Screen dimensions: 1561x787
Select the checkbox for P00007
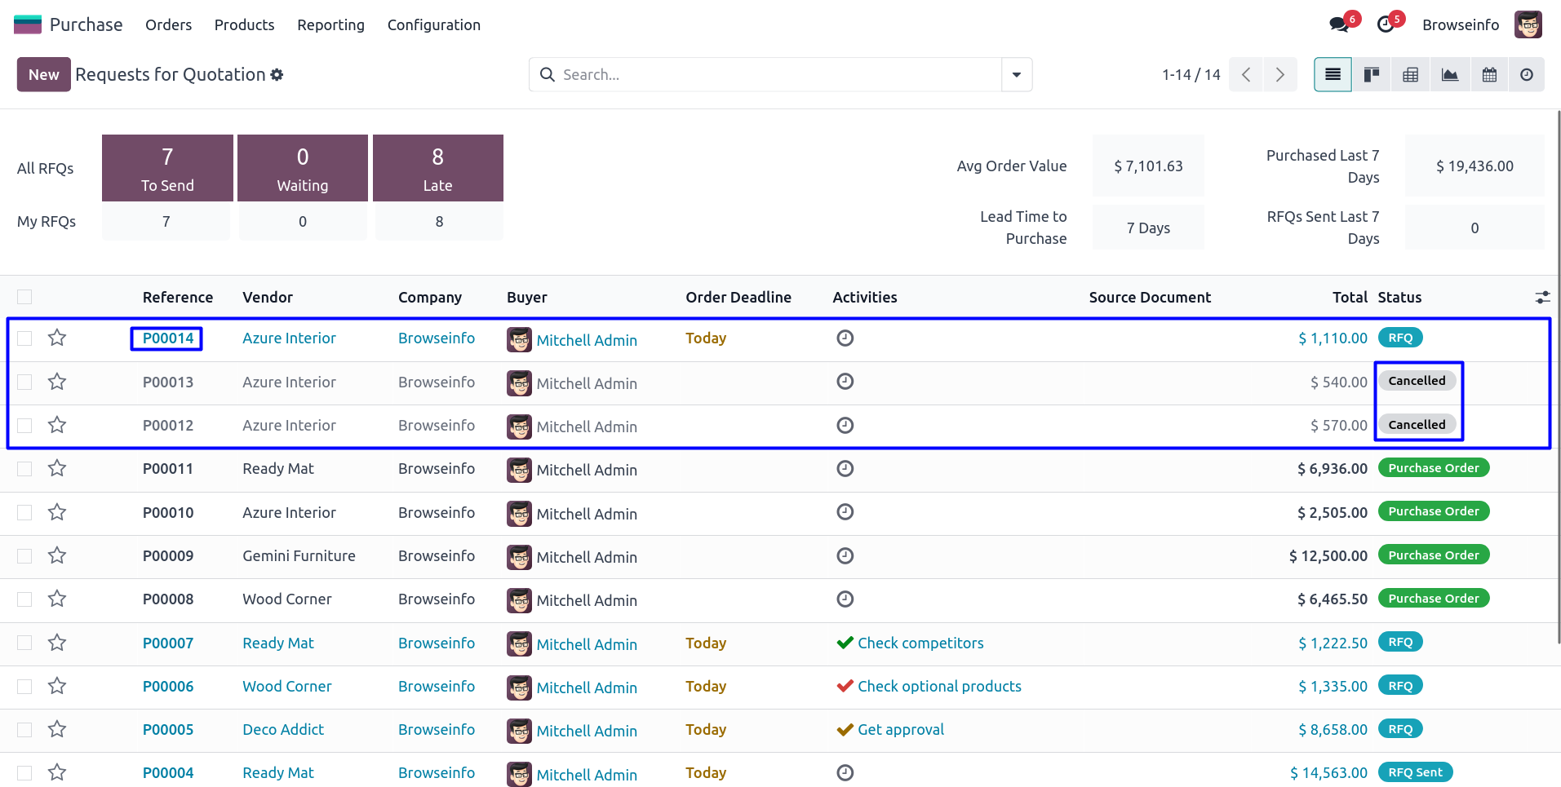[x=24, y=643]
